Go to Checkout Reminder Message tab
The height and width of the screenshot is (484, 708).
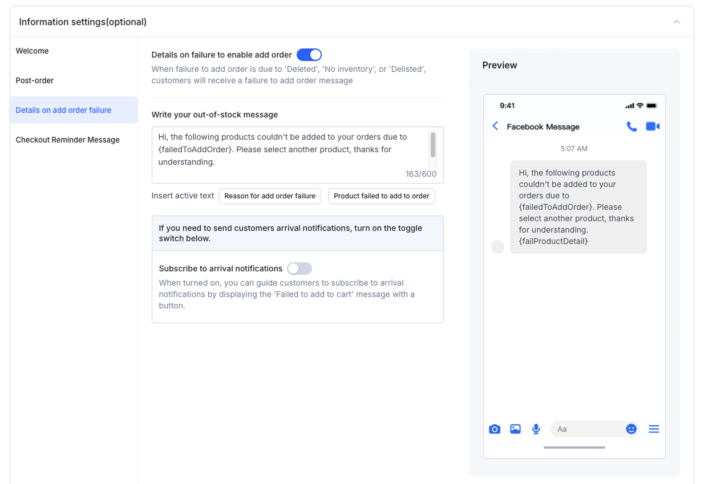[68, 140]
